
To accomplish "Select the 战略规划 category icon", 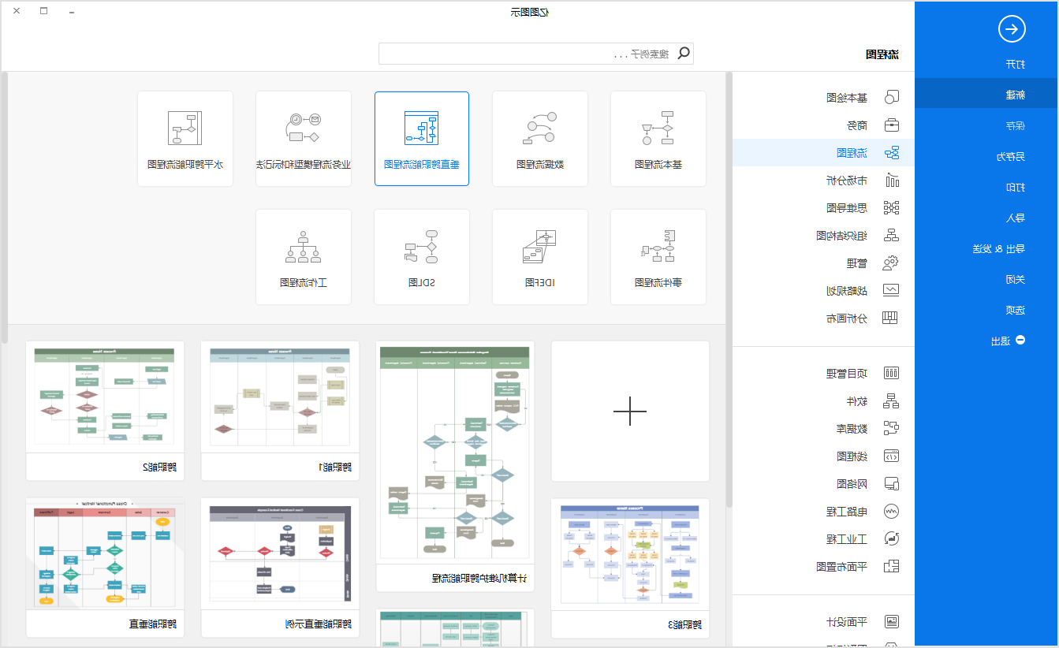I will (x=892, y=290).
